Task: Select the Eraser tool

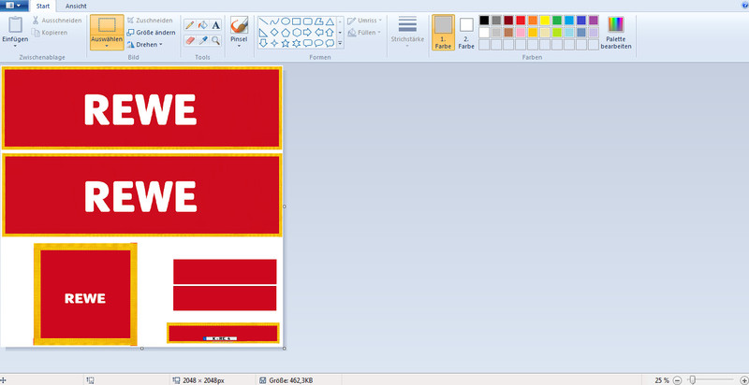Action: [x=190, y=40]
